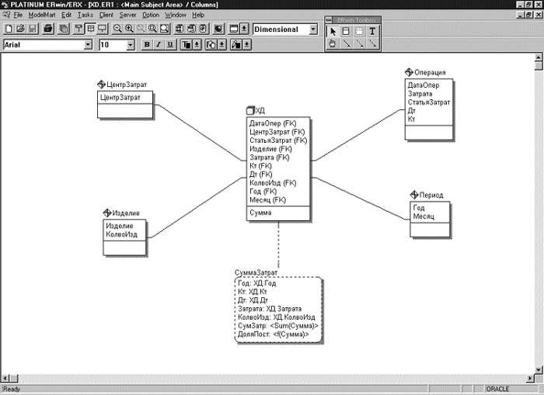Select the Text tool in ERwin Toolbox
The height and width of the screenshot is (395, 544).
[x=371, y=31]
